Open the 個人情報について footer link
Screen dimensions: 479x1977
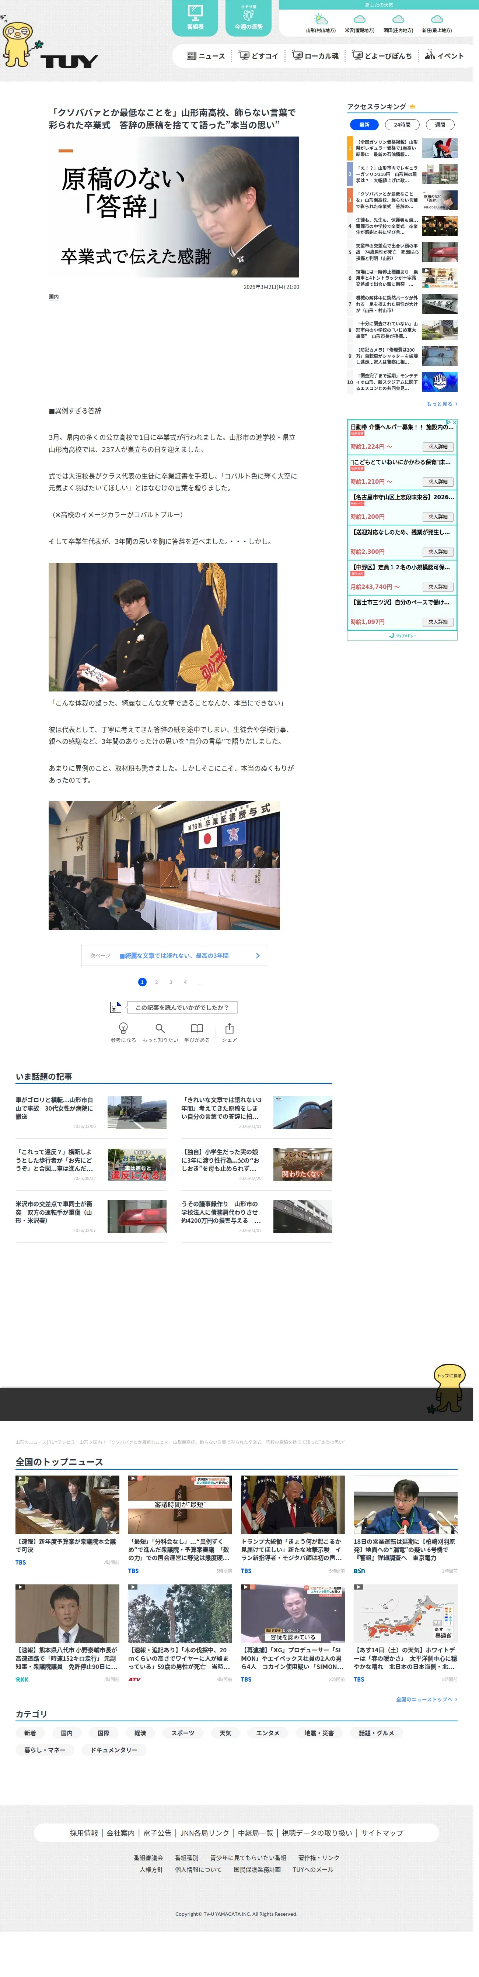[x=198, y=1870]
